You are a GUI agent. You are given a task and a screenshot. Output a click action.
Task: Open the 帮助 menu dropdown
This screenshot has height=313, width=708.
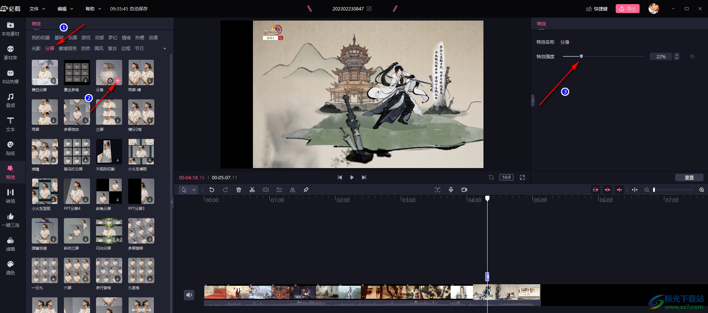93,9
